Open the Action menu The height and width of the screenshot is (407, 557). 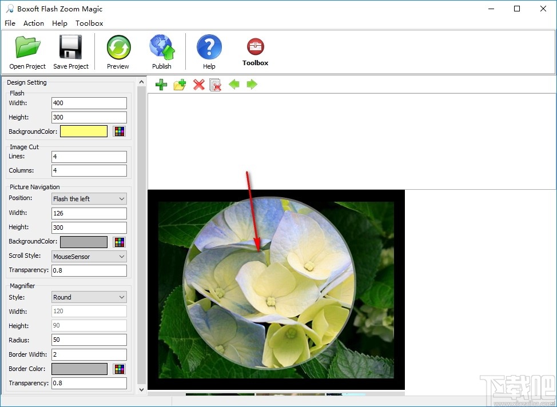[33, 23]
